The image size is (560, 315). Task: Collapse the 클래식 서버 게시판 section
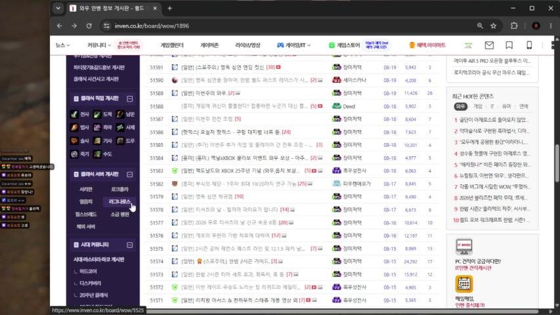(129, 175)
